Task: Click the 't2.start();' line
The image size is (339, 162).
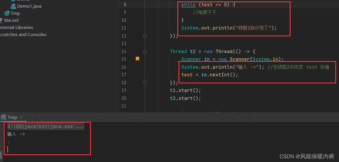Action: tap(186, 98)
